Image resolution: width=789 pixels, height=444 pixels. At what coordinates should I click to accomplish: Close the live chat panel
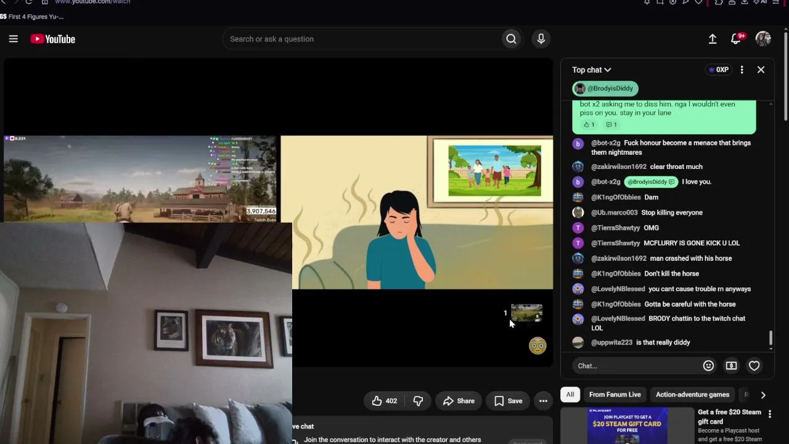tap(761, 70)
